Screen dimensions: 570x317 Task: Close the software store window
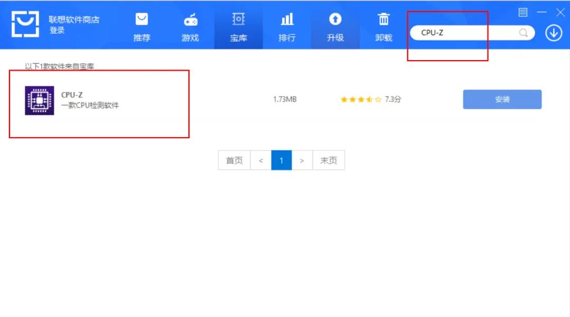pyautogui.click(x=560, y=12)
